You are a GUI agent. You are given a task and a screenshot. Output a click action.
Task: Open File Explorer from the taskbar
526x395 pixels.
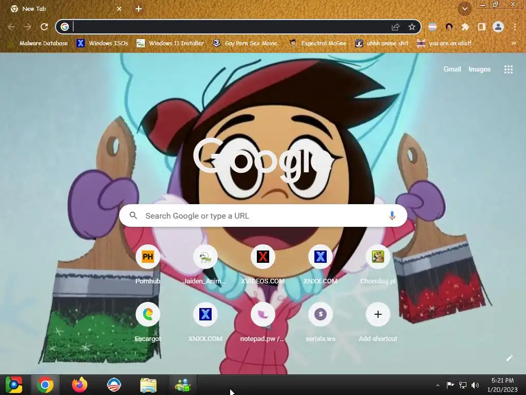pos(148,385)
